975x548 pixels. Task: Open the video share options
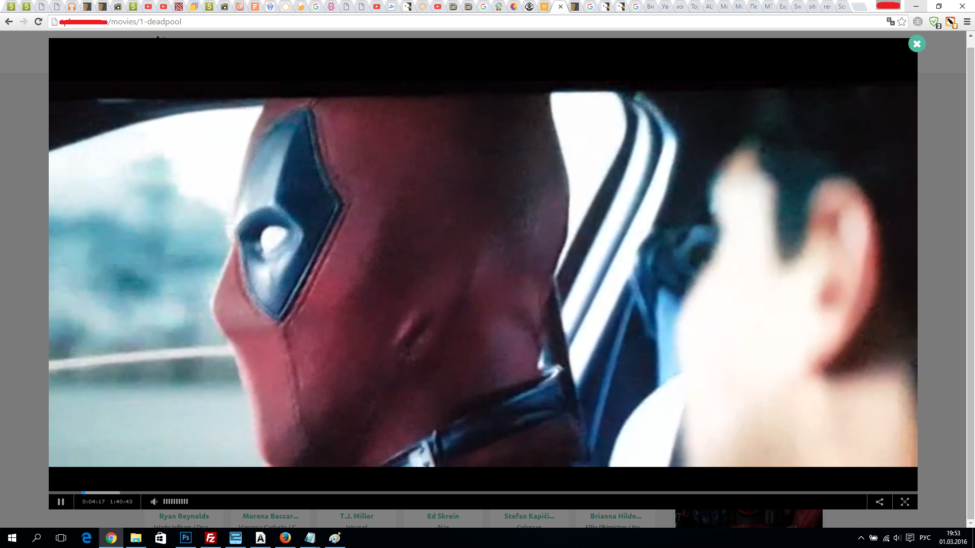tap(880, 502)
